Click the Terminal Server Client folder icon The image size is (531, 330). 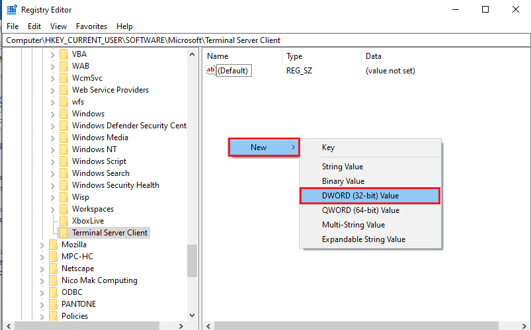[63, 233]
